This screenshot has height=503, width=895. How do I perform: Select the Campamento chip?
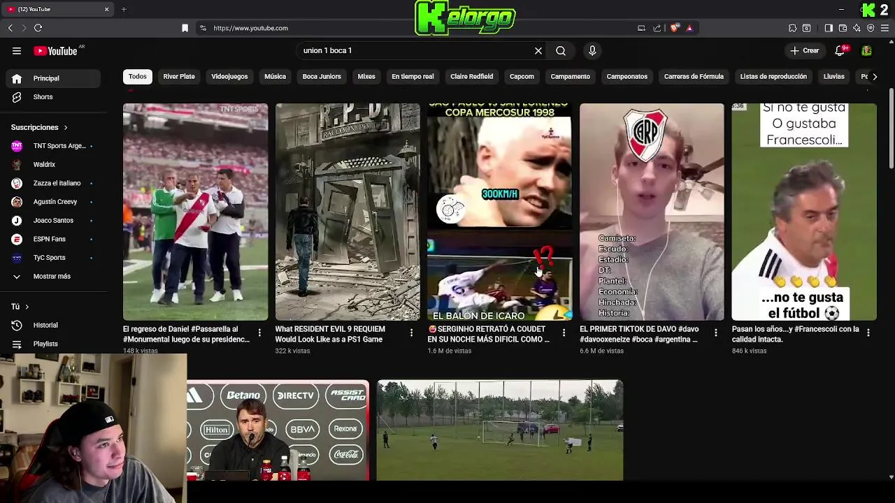pos(571,77)
